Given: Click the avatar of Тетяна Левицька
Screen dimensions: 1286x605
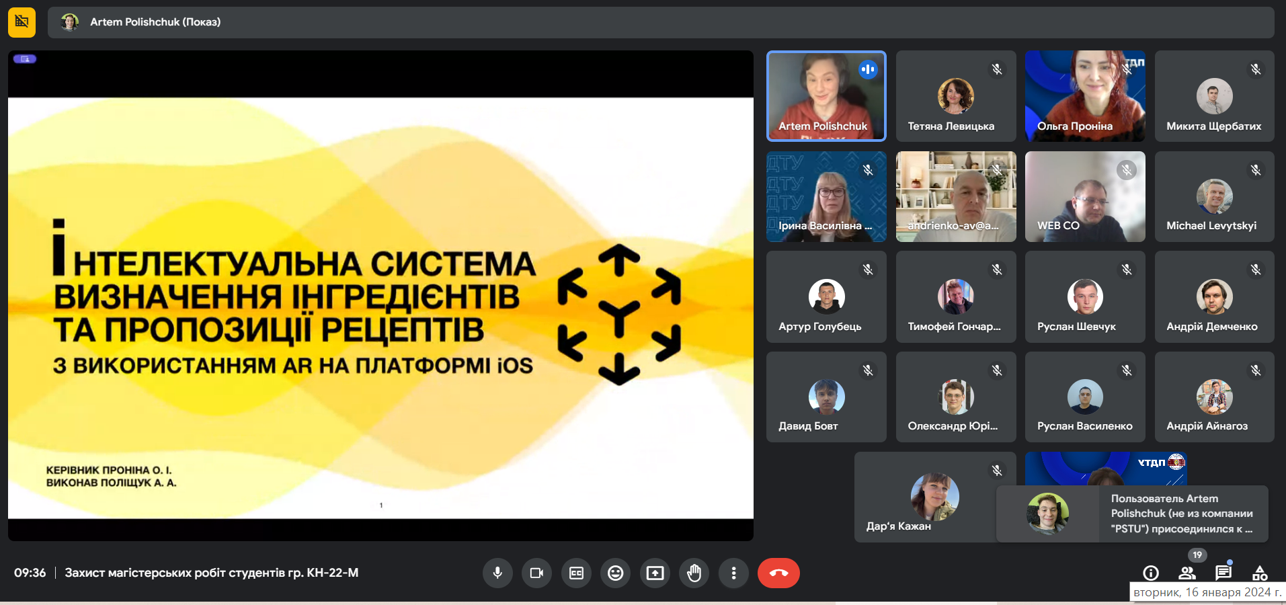Looking at the screenshot, I should [x=956, y=96].
